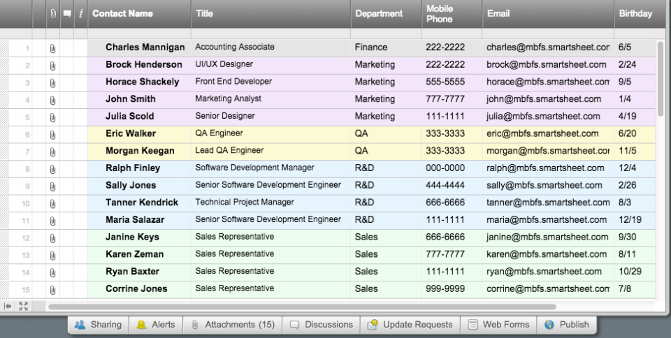The width and height of the screenshot is (671, 338).
Task: Select the Brock Henderson name cell
Action: [x=140, y=65]
